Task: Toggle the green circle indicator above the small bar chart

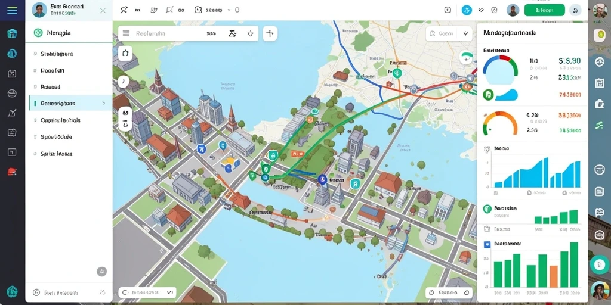Action: pos(487,209)
